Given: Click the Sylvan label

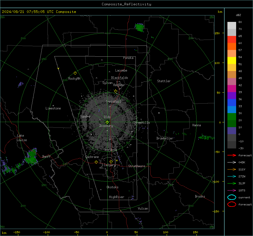Looking at the screenshot, I should 107,83.
